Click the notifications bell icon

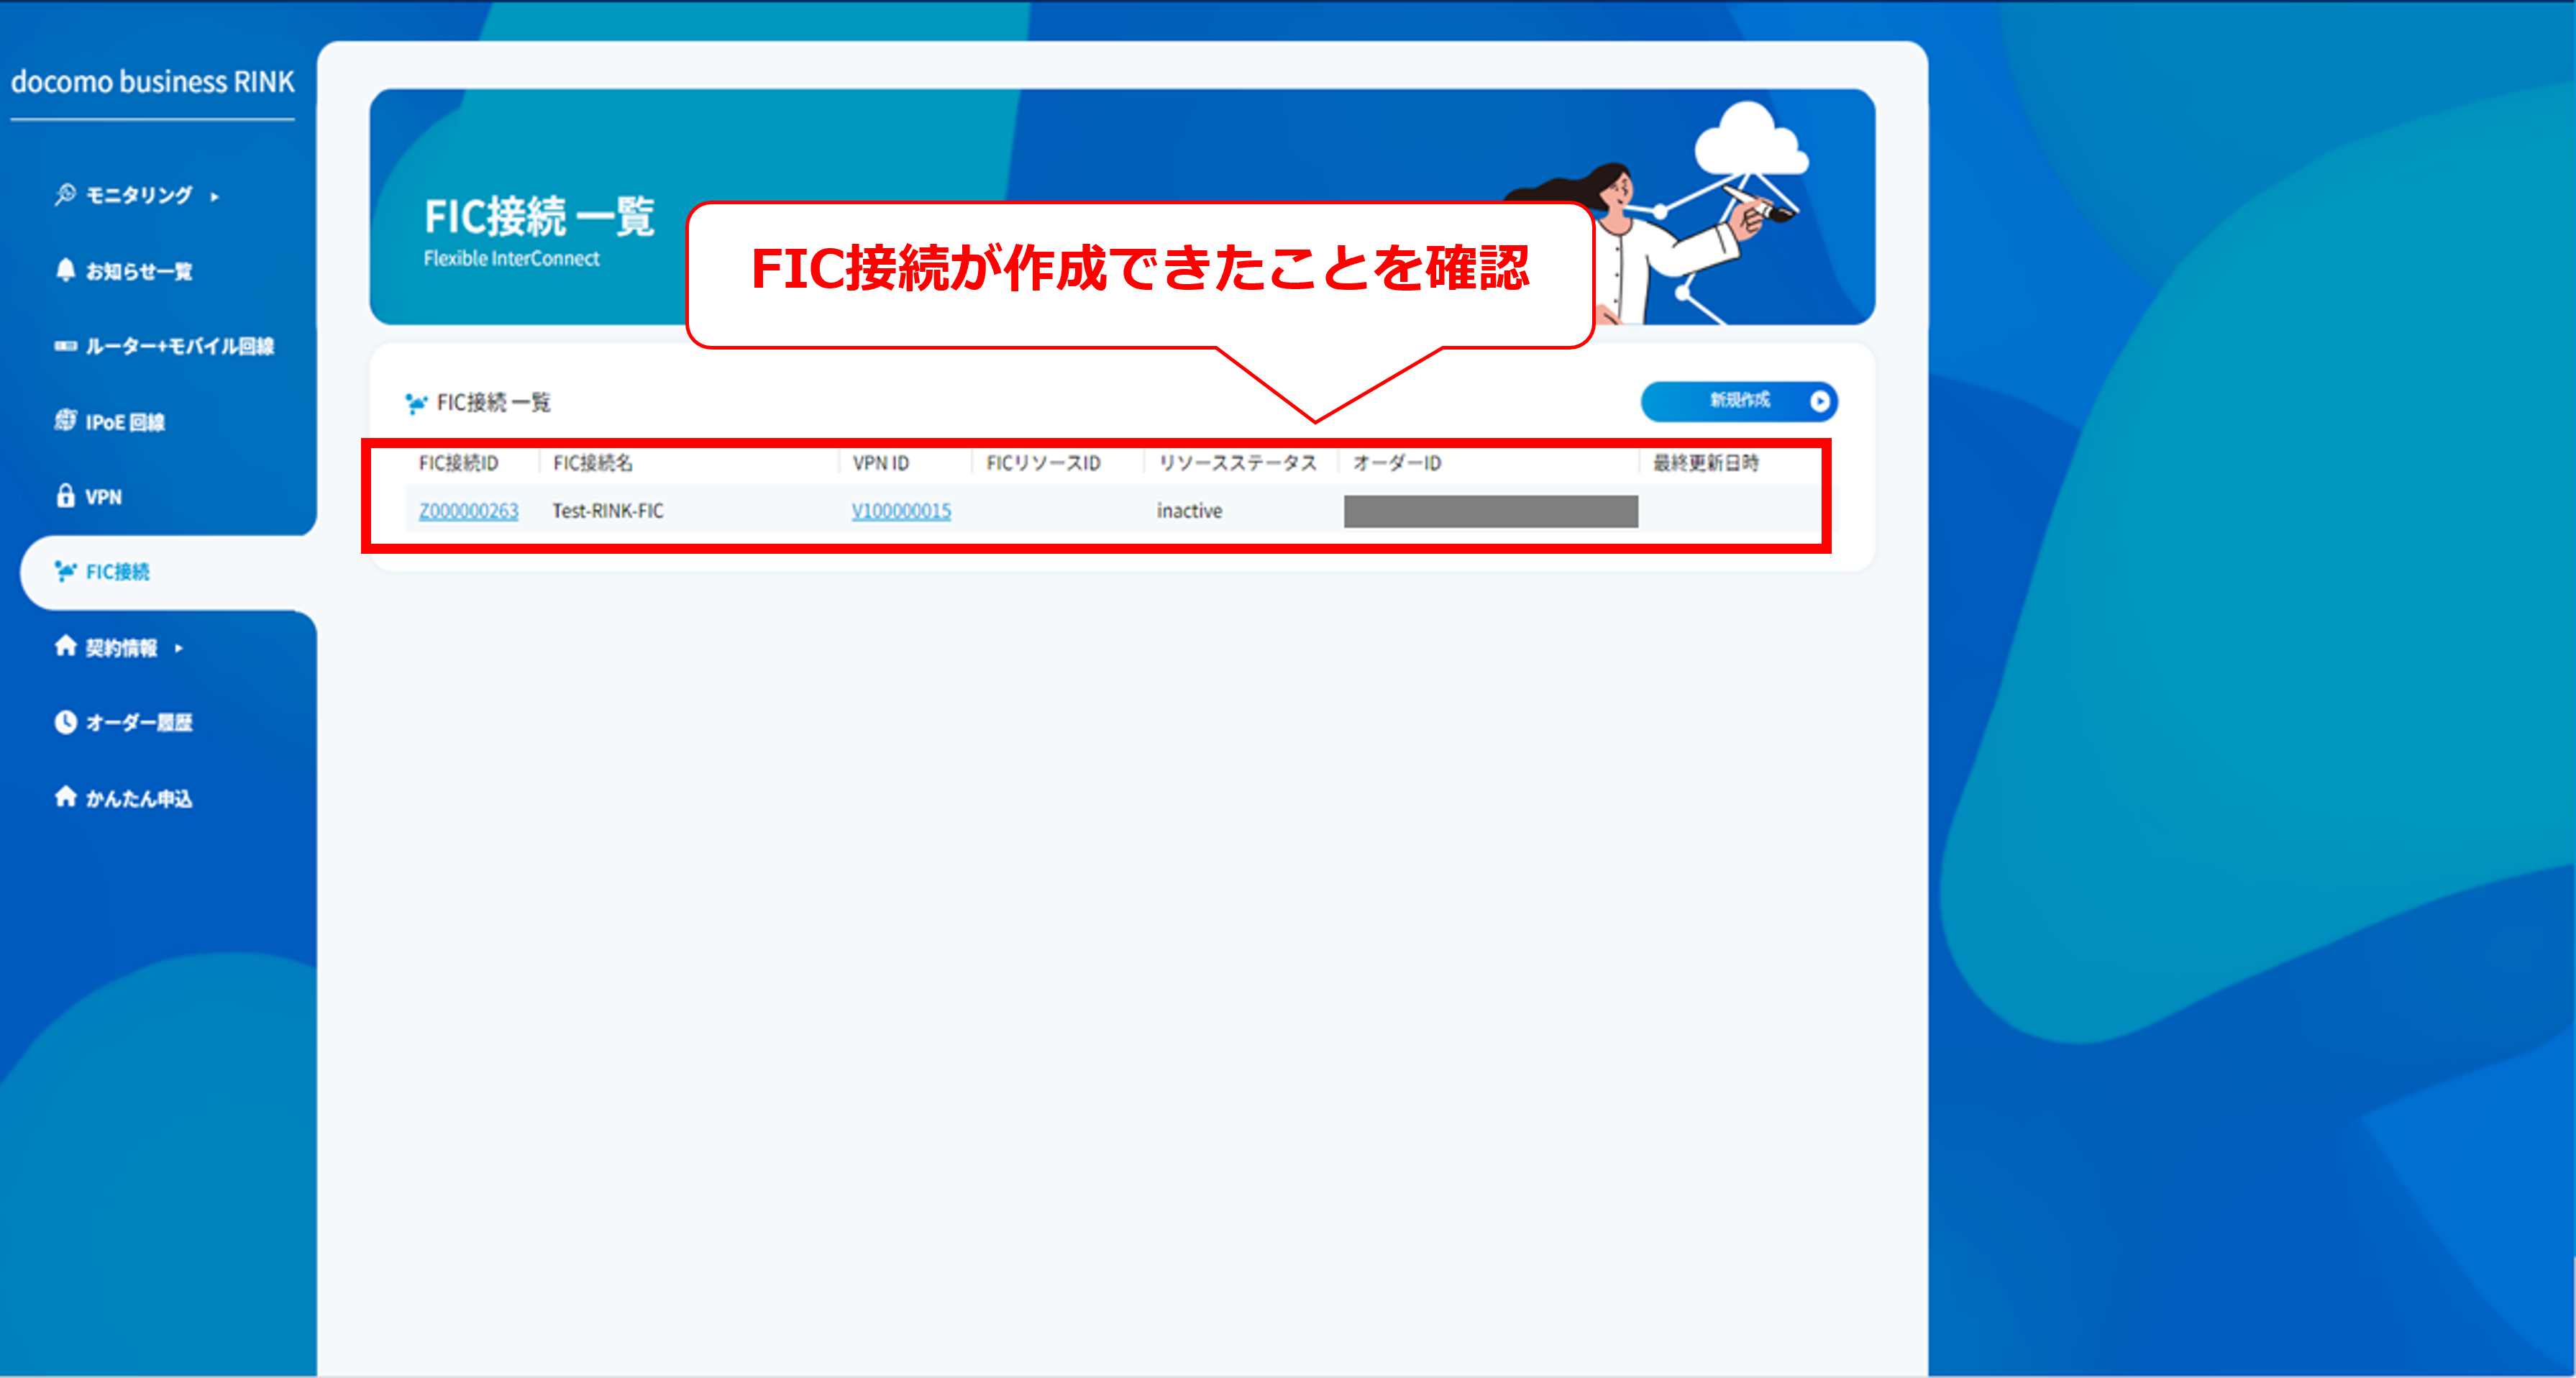pyautogui.click(x=65, y=270)
